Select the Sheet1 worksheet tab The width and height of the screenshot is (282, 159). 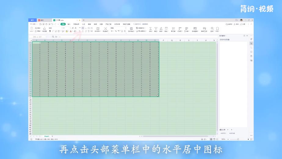pos(47,136)
